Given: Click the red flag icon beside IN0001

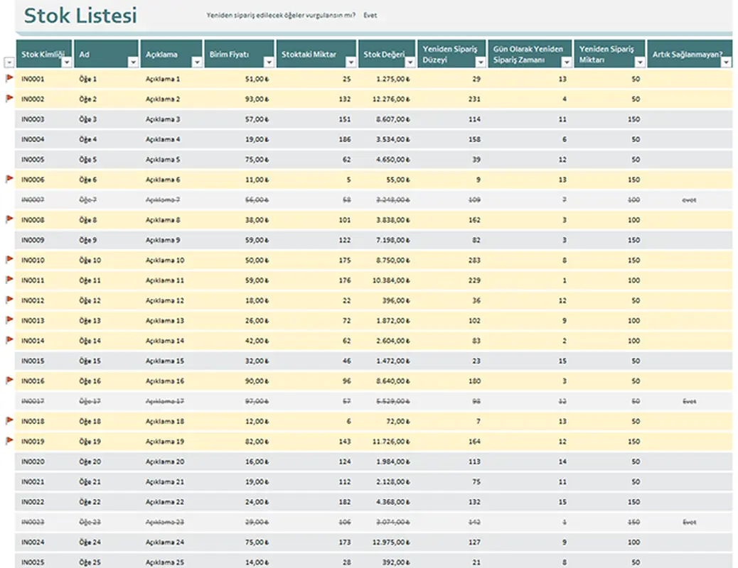Looking at the screenshot, I should [x=10, y=78].
